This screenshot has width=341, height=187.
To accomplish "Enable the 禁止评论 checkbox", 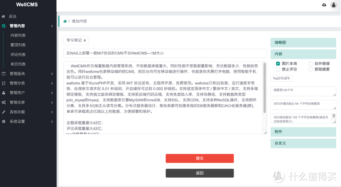I will click(278, 69).
